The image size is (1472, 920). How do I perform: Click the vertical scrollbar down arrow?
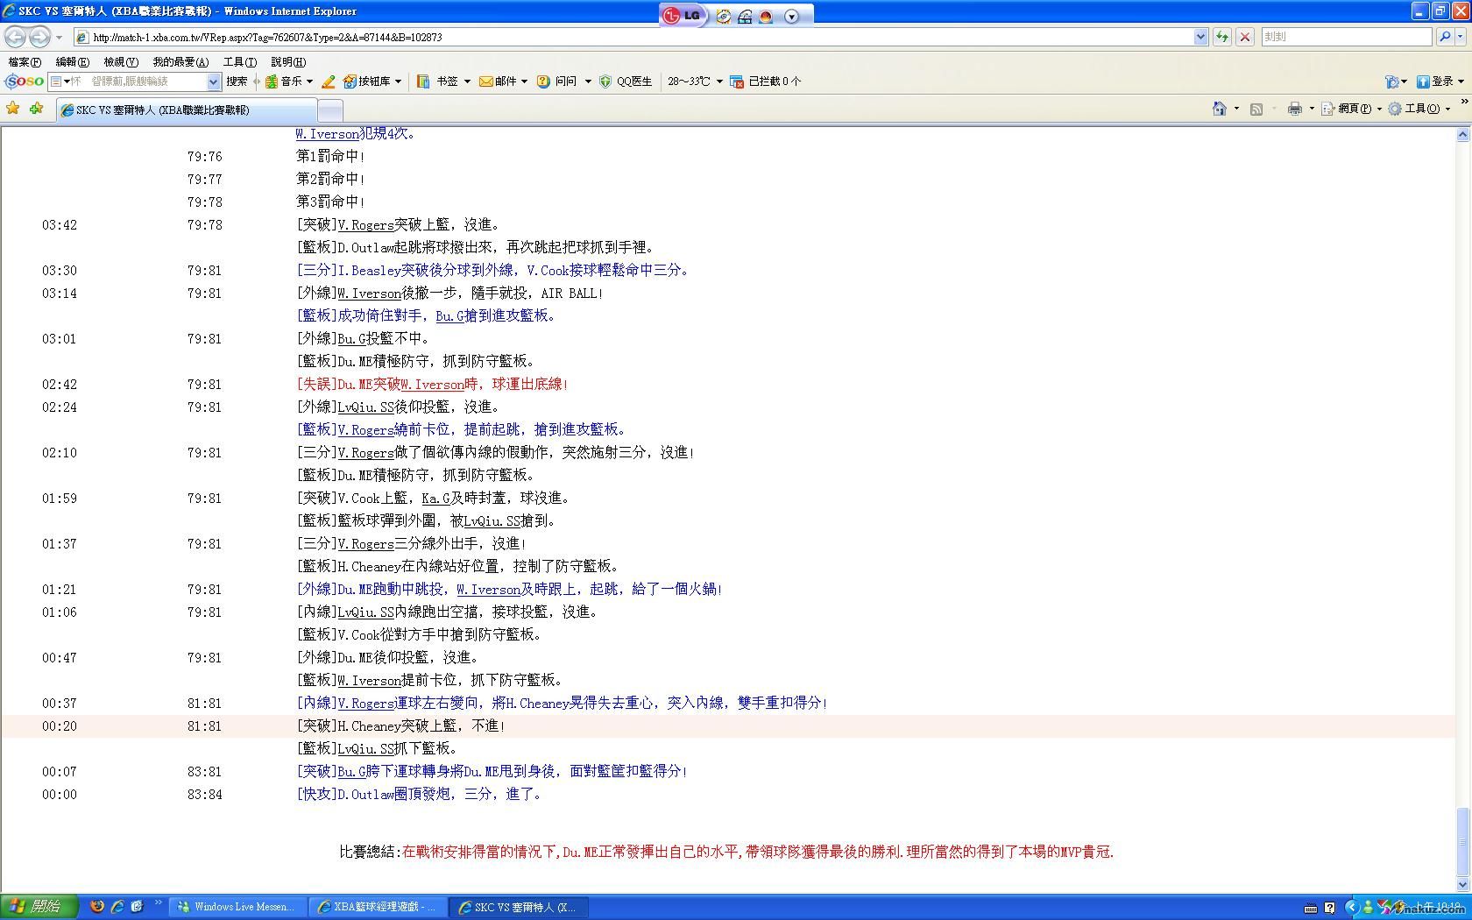click(x=1462, y=885)
